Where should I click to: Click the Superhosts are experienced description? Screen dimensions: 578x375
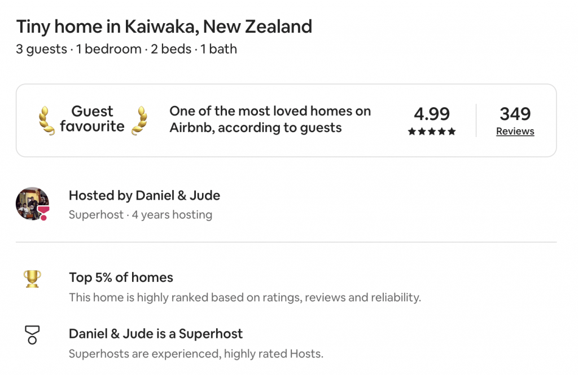click(x=196, y=354)
